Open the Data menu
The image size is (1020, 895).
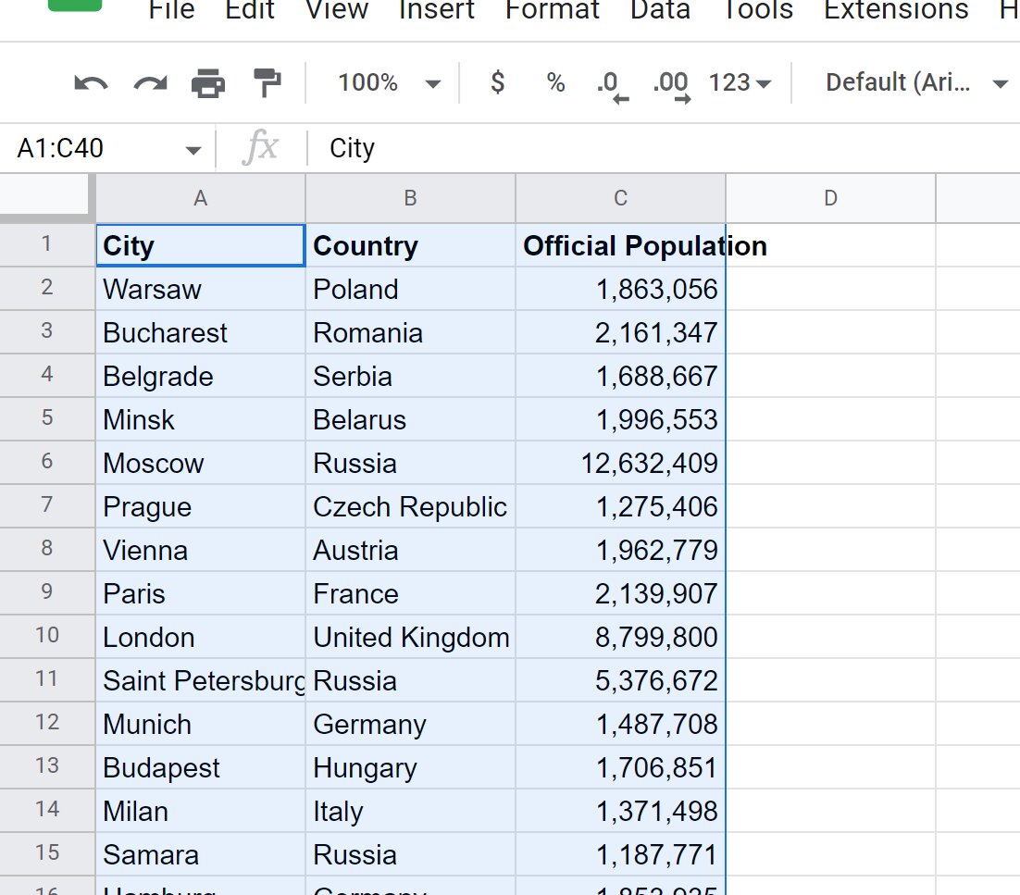point(660,11)
